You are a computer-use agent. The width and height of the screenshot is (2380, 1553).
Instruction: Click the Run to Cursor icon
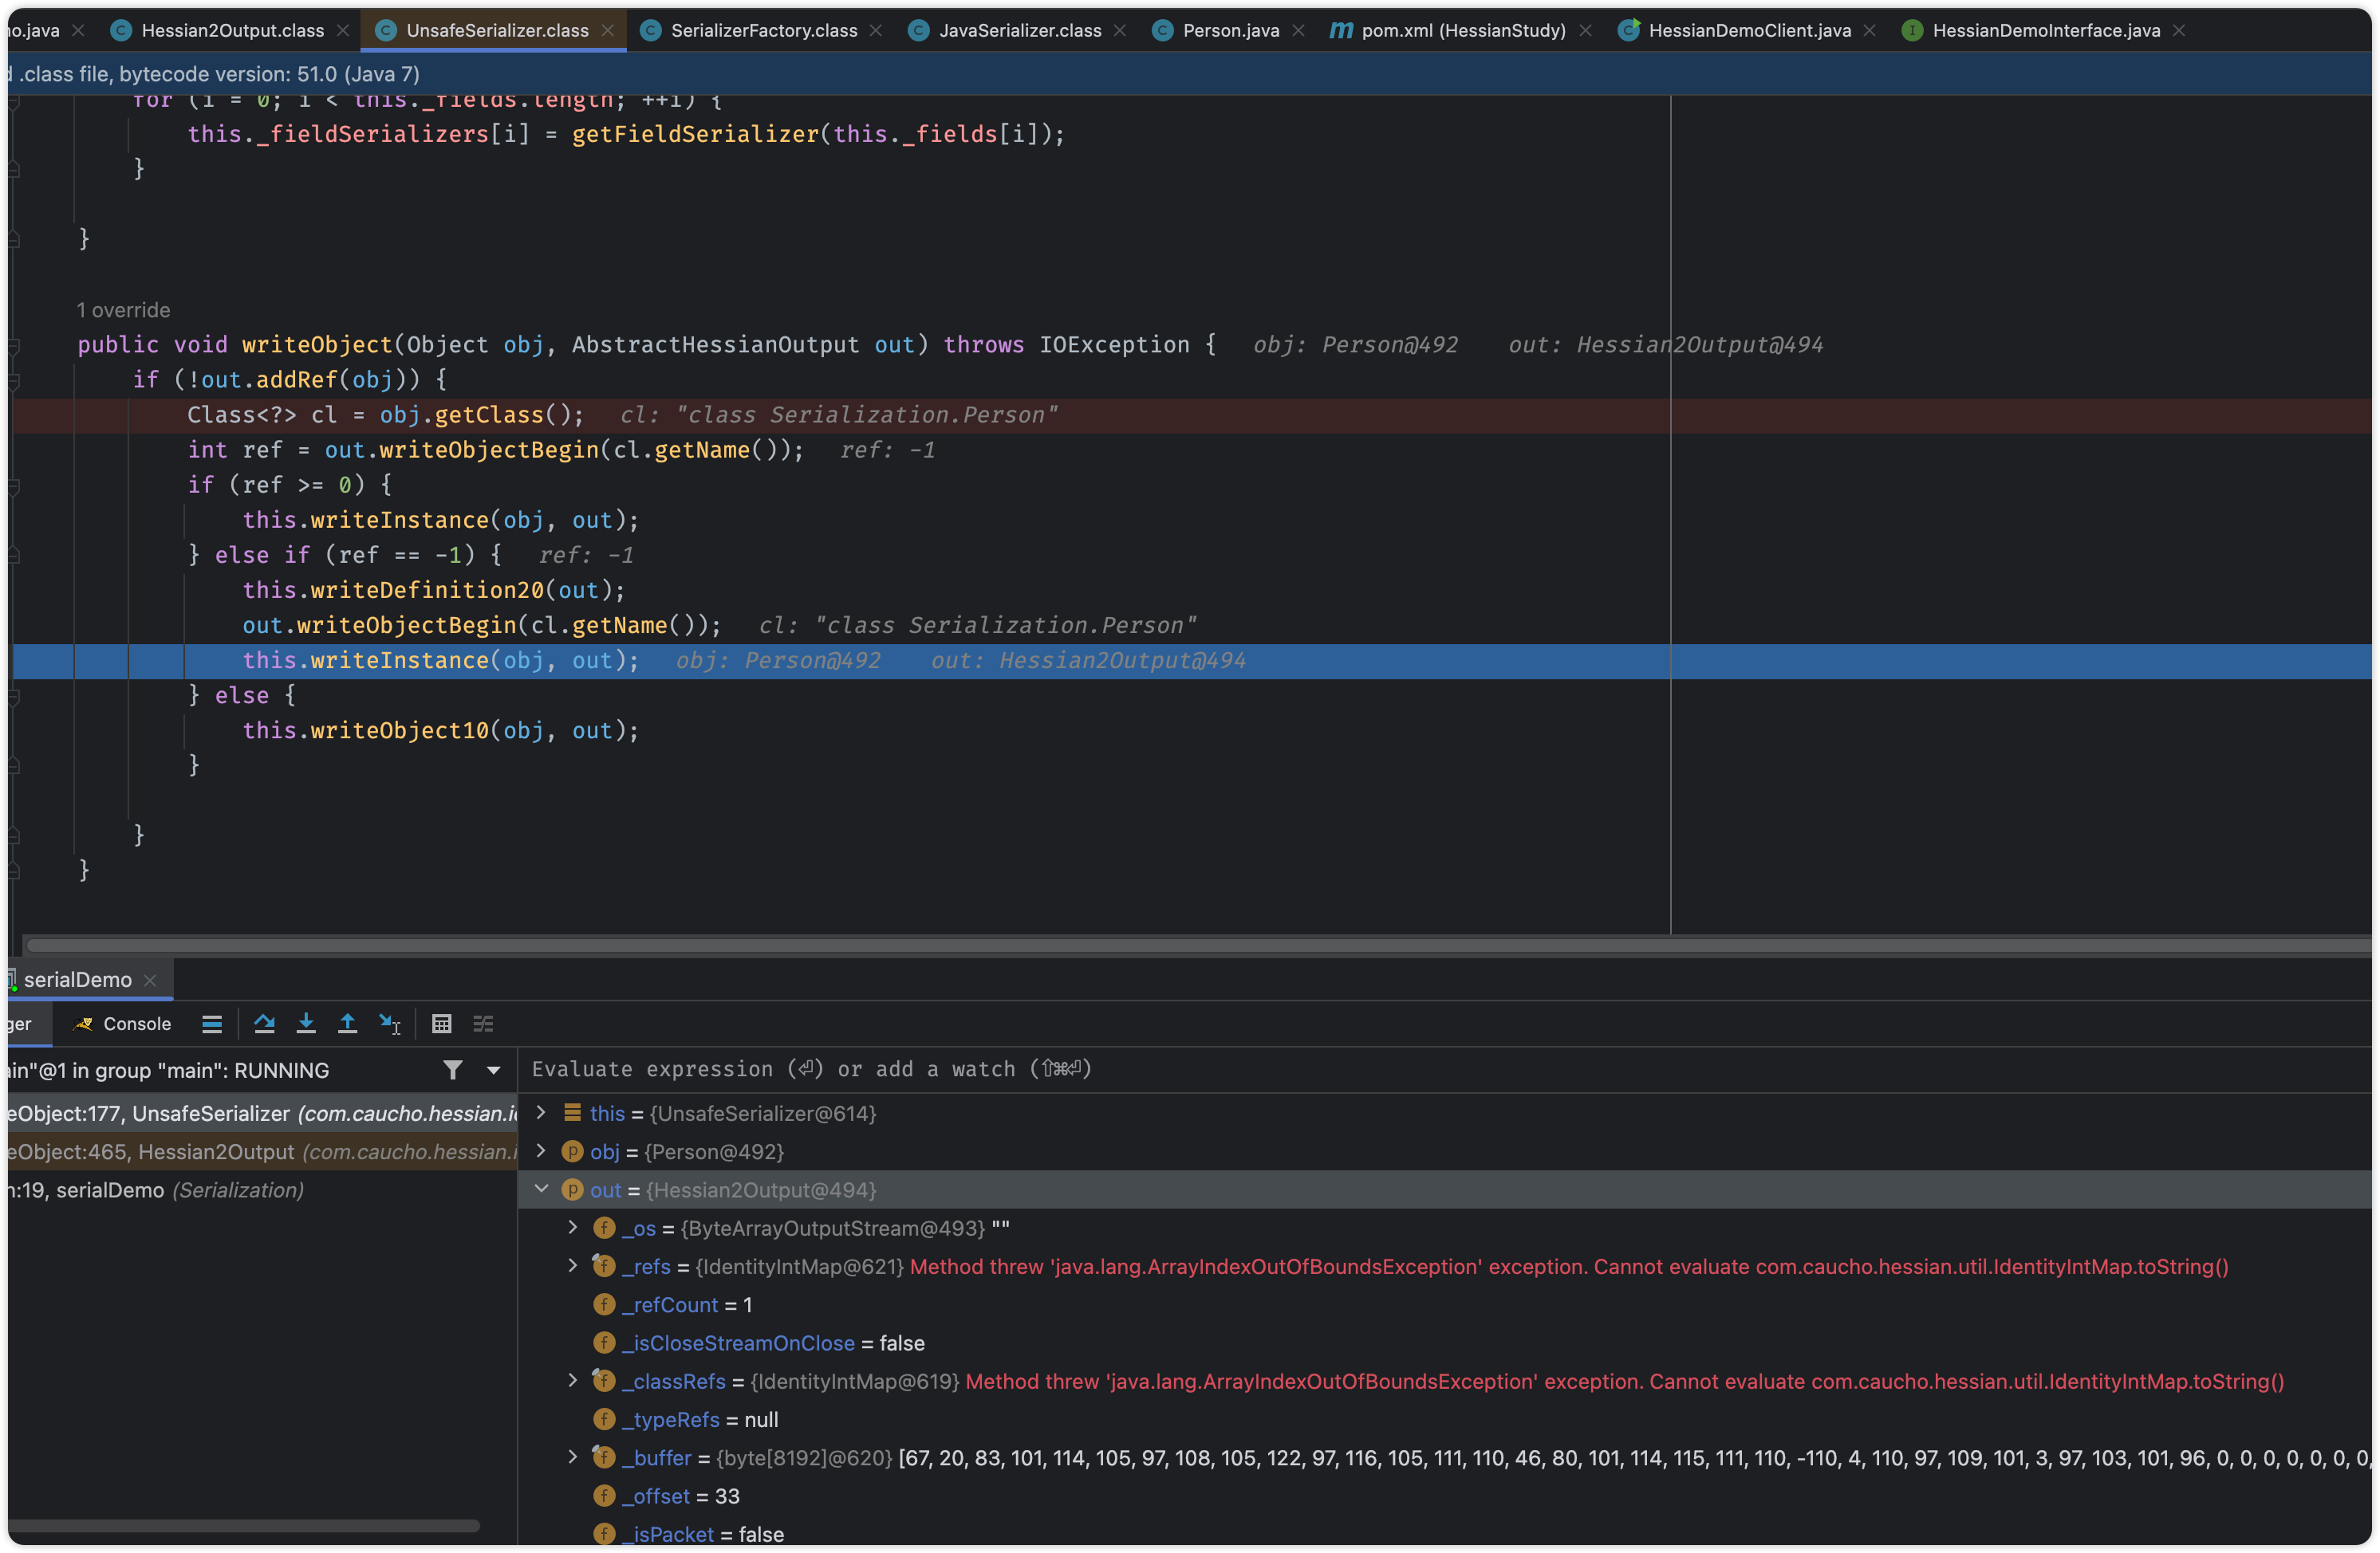[390, 1024]
